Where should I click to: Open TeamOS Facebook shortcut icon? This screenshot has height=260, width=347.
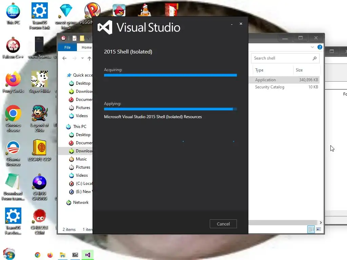13,221
